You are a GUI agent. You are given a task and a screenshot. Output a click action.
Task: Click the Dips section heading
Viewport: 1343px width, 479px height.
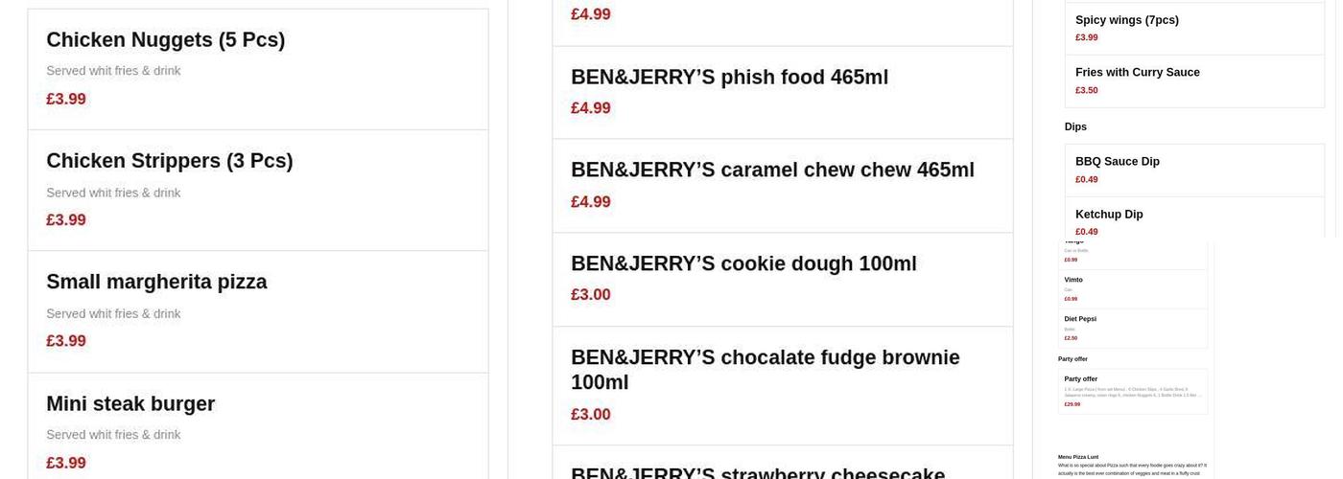pos(1075,126)
